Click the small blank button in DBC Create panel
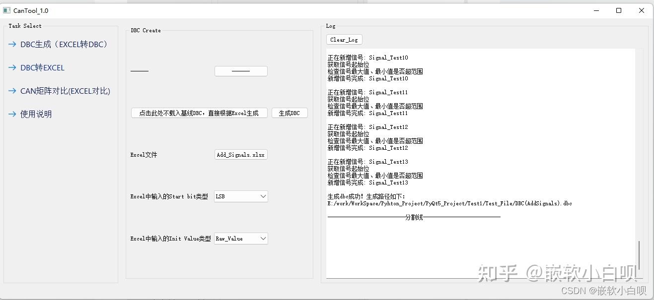This screenshot has width=654, height=300. pyautogui.click(x=240, y=70)
